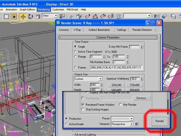Click the Render Scene dialog title icon
Viewport: 181px width, 136px height.
(59, 23)
